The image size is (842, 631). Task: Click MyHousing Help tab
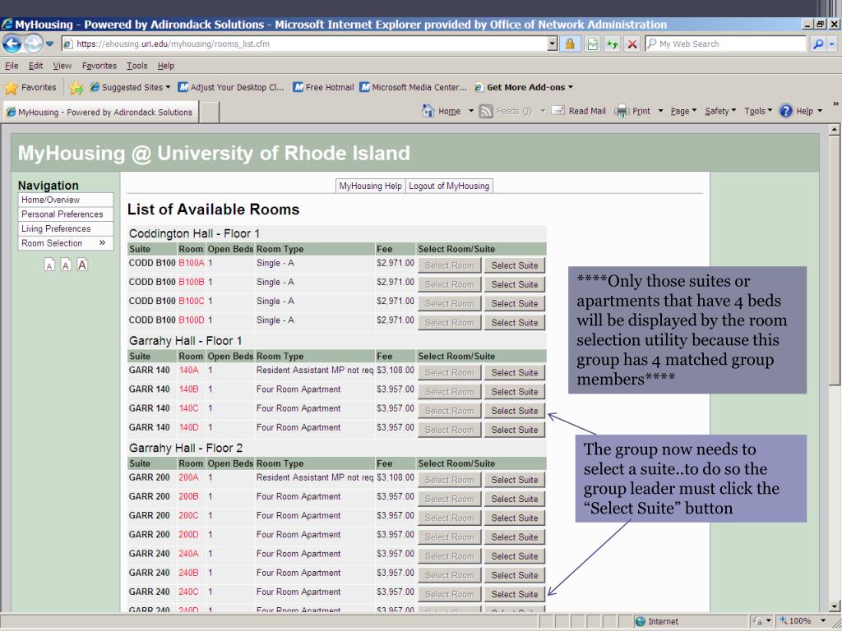coord(371,186)
